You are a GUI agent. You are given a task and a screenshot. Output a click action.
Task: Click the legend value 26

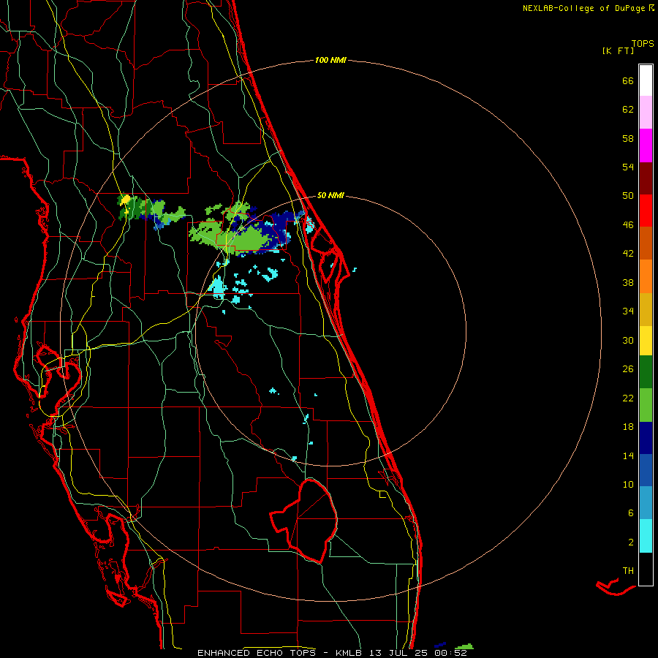point(628,369)
